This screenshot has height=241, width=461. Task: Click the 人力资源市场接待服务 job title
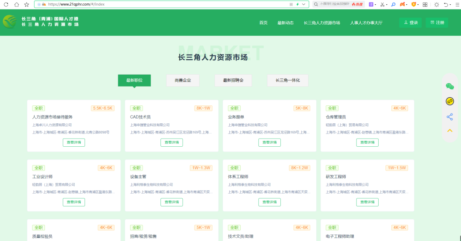click(x=53, y=117)
